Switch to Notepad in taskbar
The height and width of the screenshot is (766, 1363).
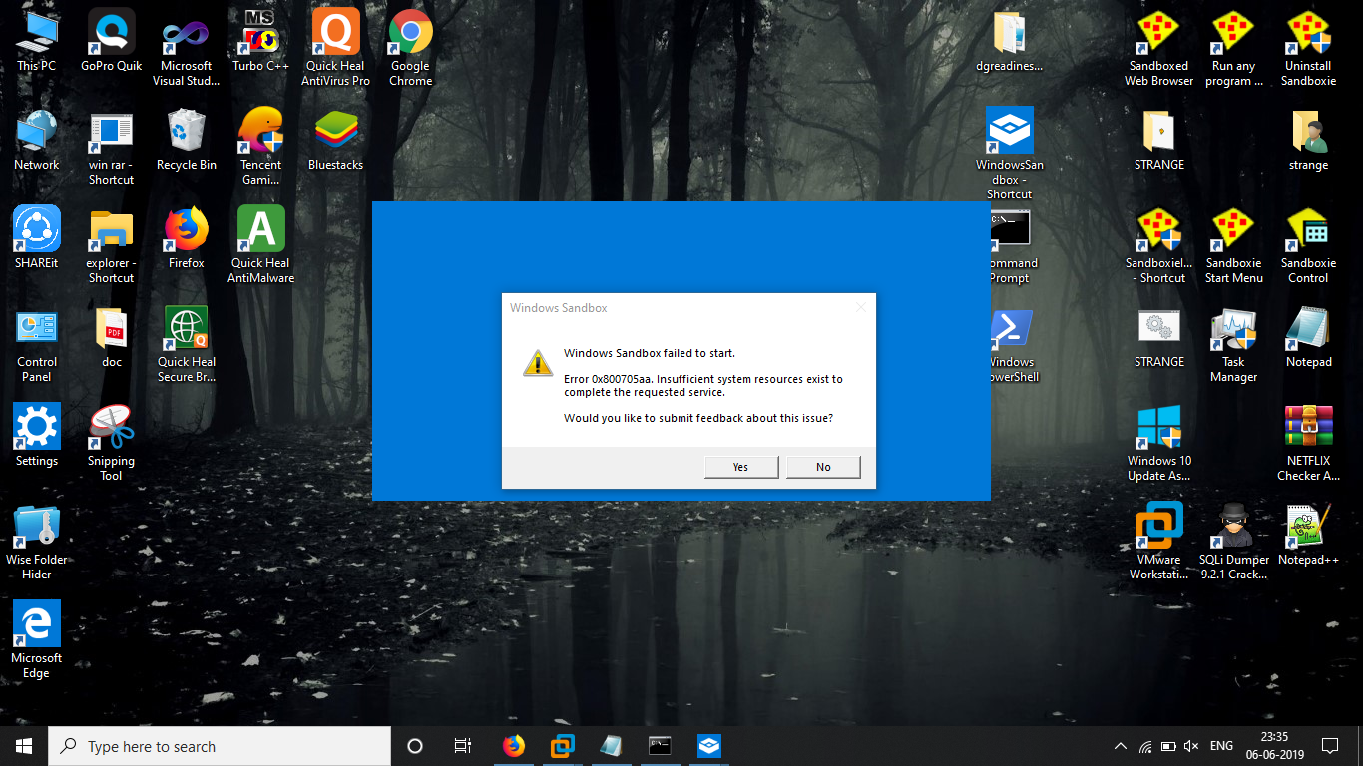coord(611,746)
